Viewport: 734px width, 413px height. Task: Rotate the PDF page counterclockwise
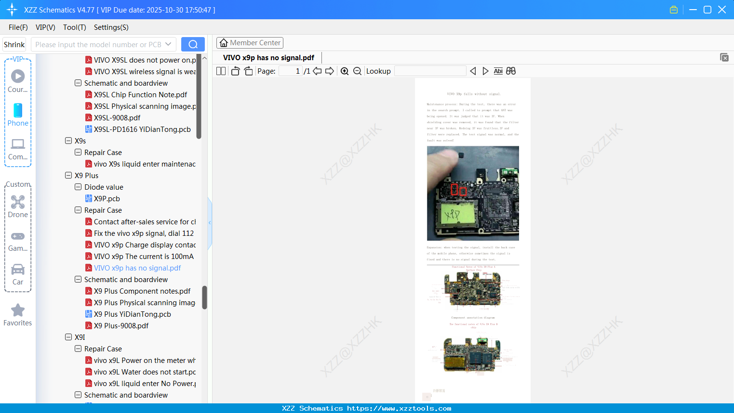tap(235, 71)
